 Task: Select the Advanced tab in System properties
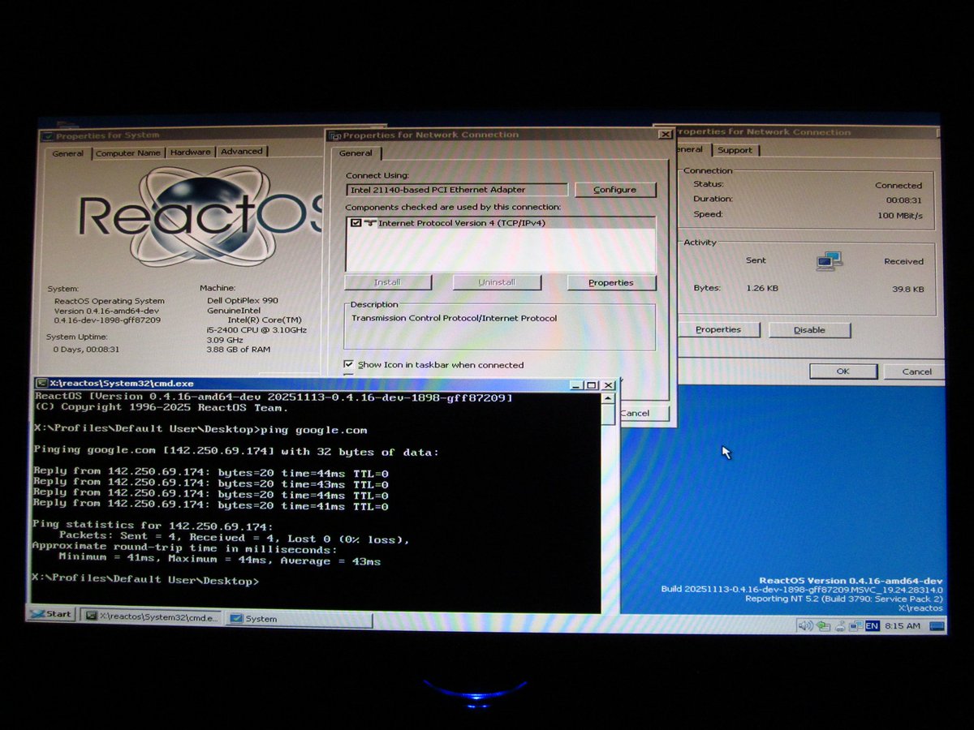click(243, 151)
